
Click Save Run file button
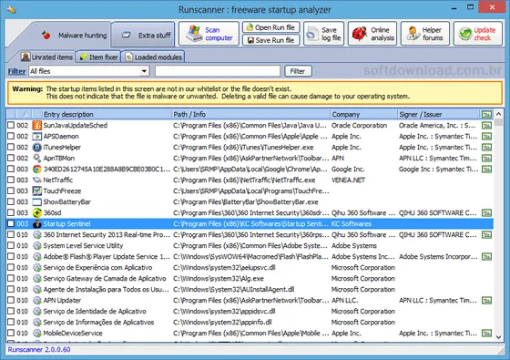pos(271,40)
